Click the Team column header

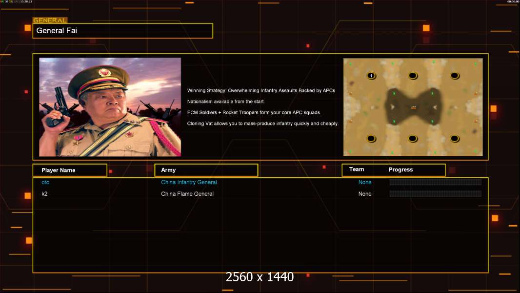pos(357,169)
